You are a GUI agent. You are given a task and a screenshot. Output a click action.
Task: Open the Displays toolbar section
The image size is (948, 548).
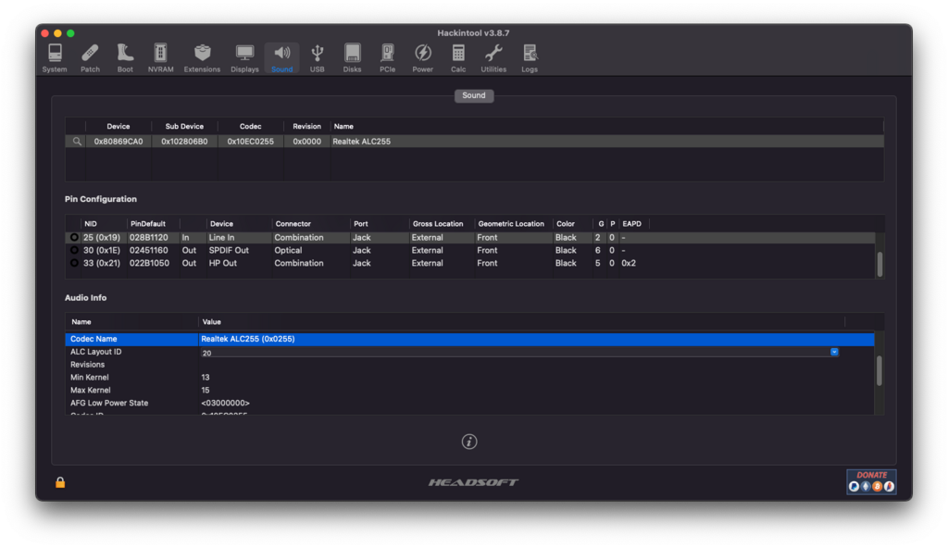point(244,58)
